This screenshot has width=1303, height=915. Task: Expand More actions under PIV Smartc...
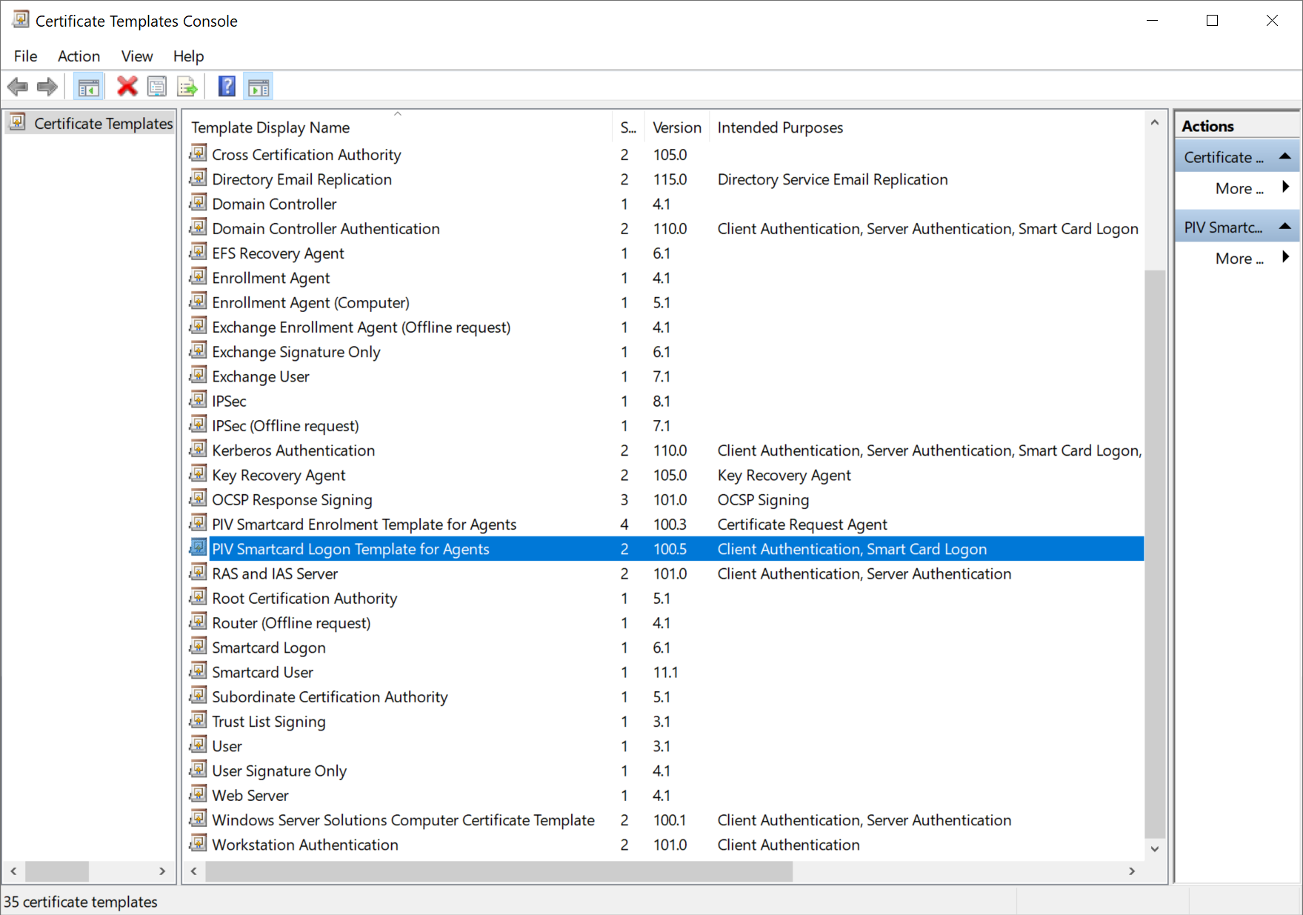click(1285, 258)
